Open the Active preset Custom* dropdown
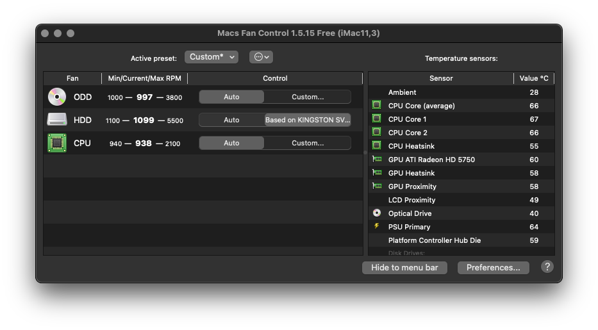 [x=212, y=57]
